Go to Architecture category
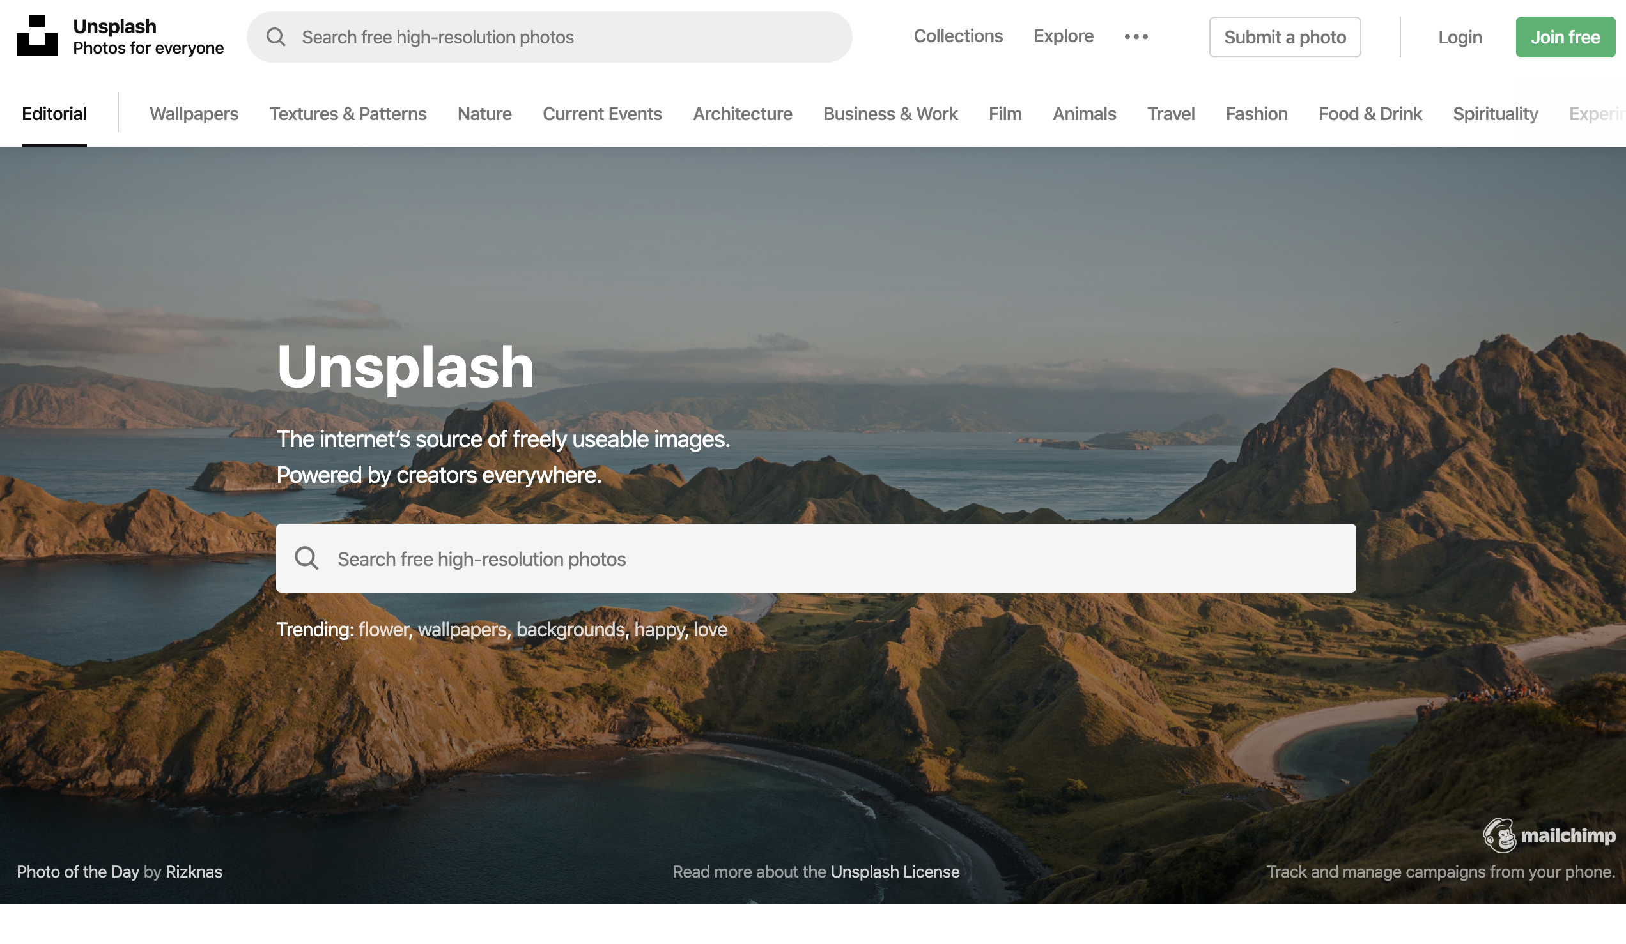The image size is (1626, 944). (743, 114)
